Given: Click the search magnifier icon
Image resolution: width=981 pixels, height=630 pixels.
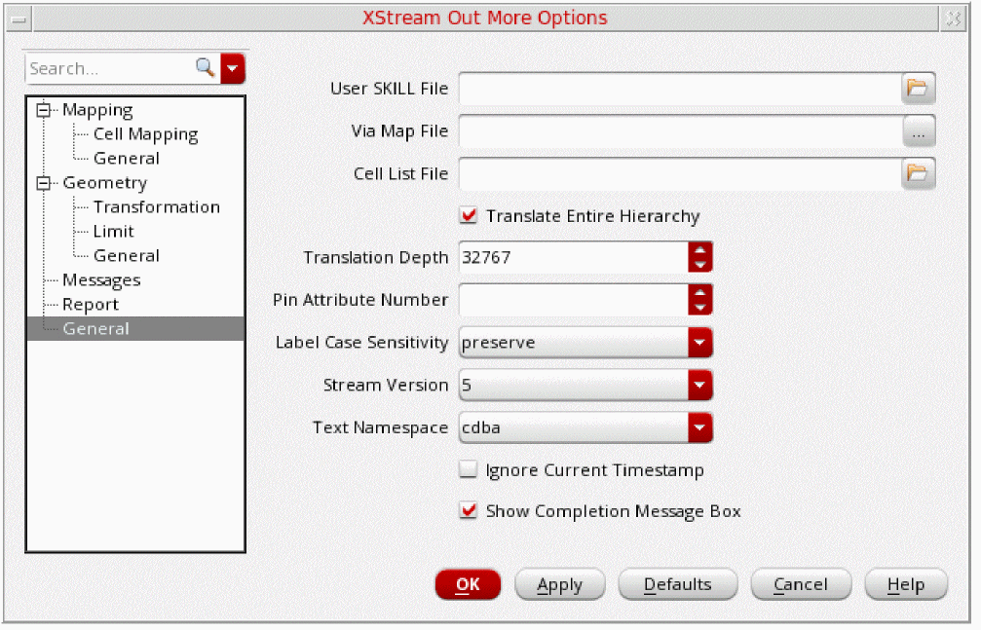Looking at the screenshot, I should point(205,68).
